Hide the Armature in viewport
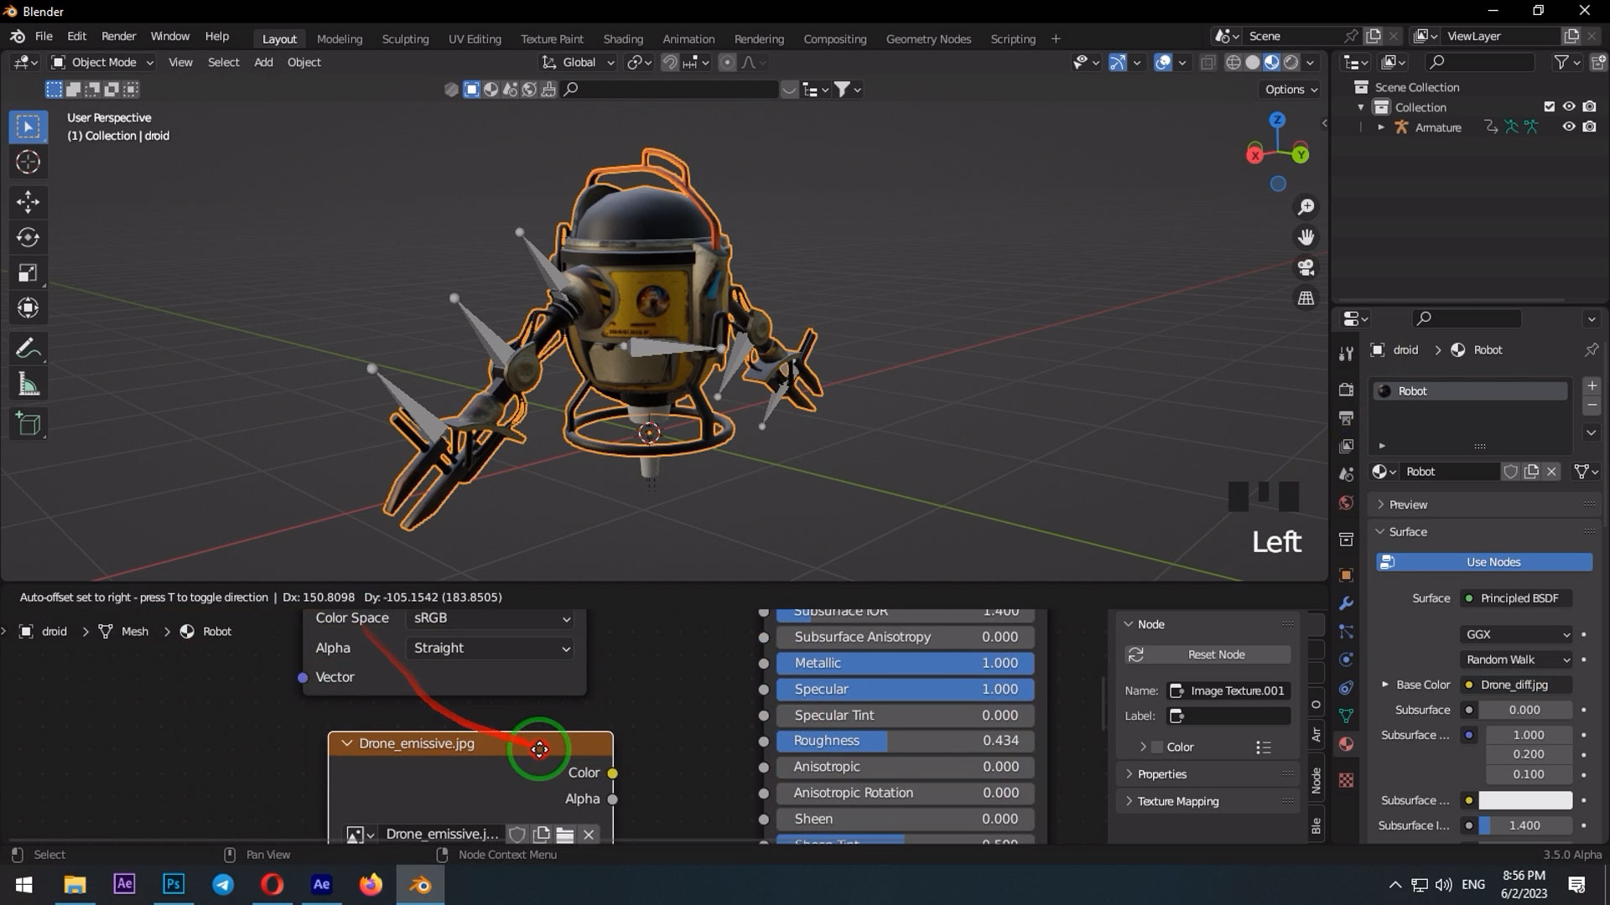The width and height of the screenshot is (1610, 905). coord(1568,127)
